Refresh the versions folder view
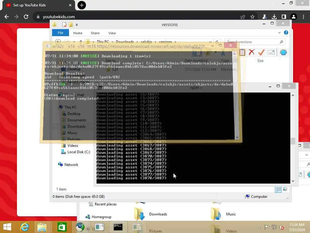The image size is (310, 233). (217, 42)
